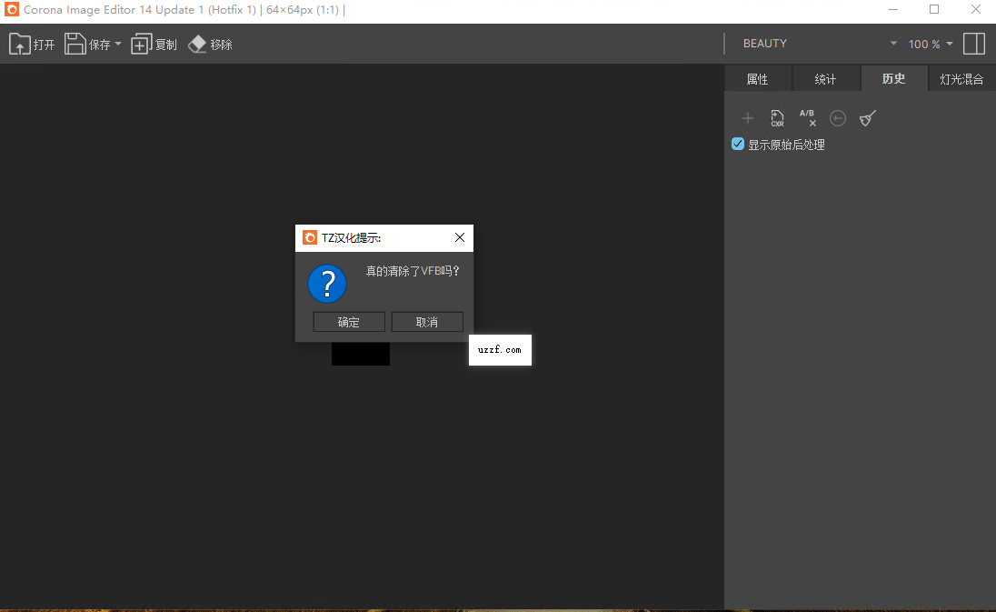Click the CXR file load icon
996x612 pixels.
[x=777, y=118]
